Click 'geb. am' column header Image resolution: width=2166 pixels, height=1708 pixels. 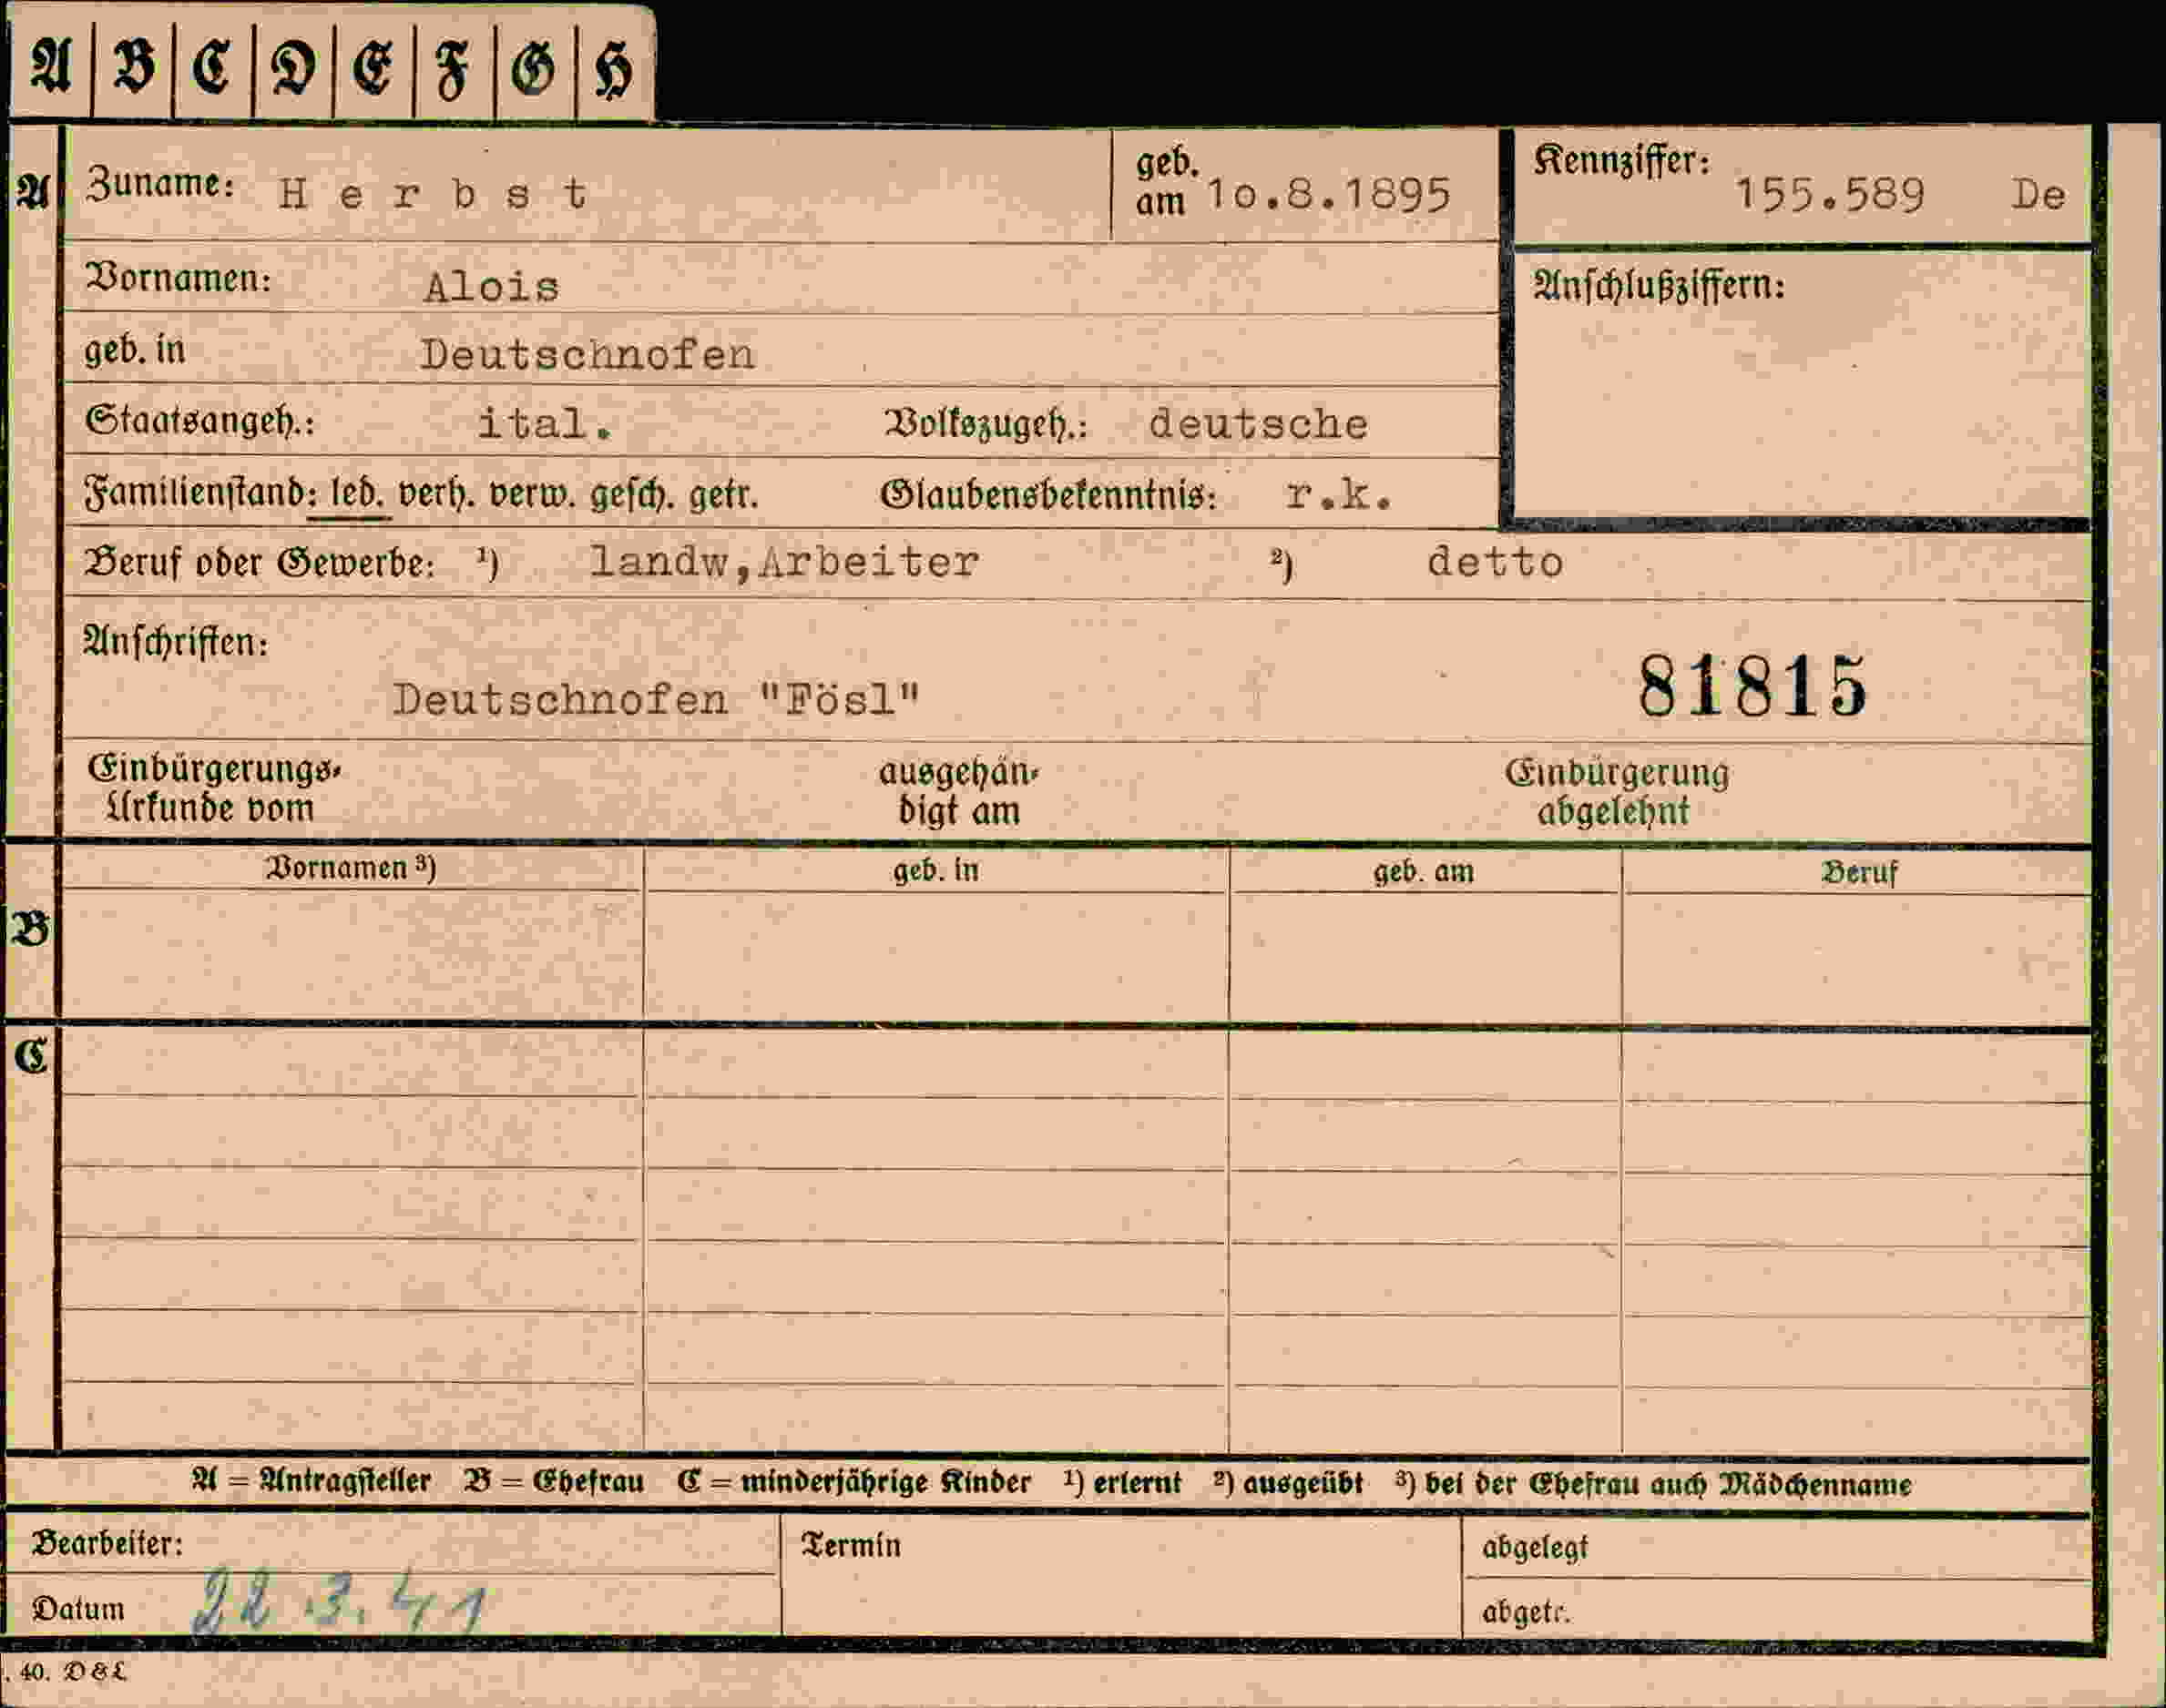(x=1424, y=872)
